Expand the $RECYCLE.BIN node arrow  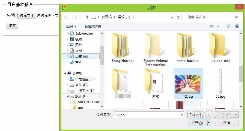[70, 102]
